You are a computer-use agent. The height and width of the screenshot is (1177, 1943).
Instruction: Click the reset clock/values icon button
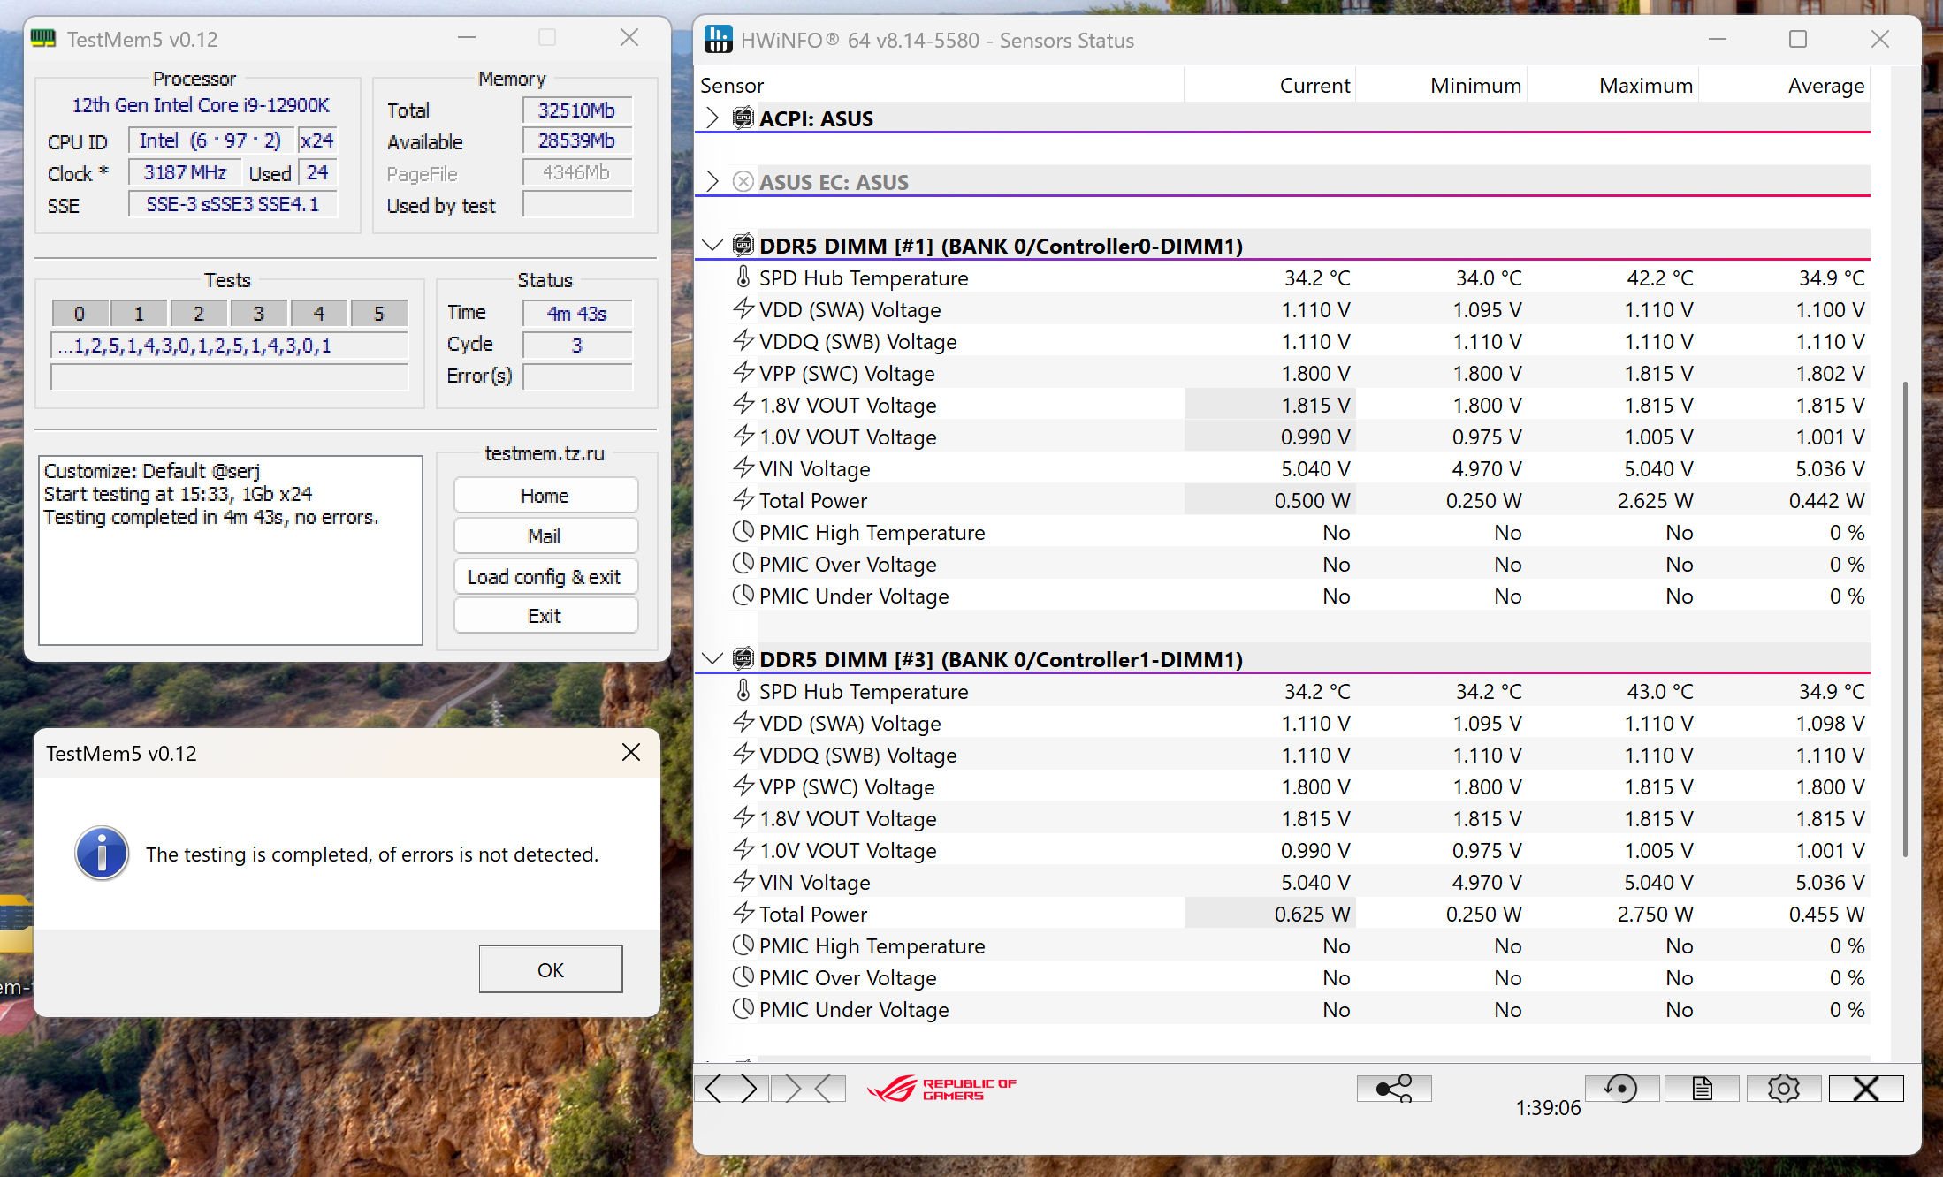coord(1620,1089)
